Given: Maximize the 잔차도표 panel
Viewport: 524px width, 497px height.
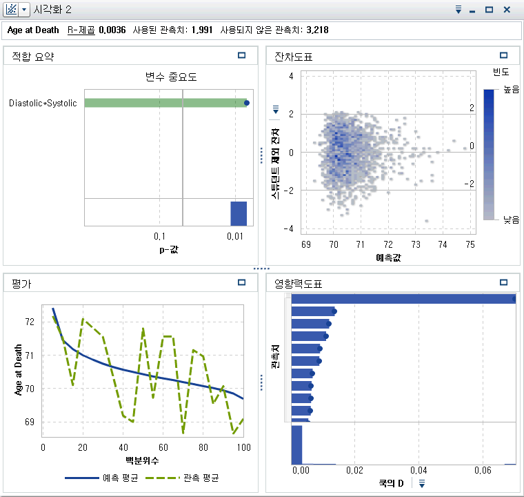Looking at the screenshot, I should pyautogui.click(x=503, y=56).
